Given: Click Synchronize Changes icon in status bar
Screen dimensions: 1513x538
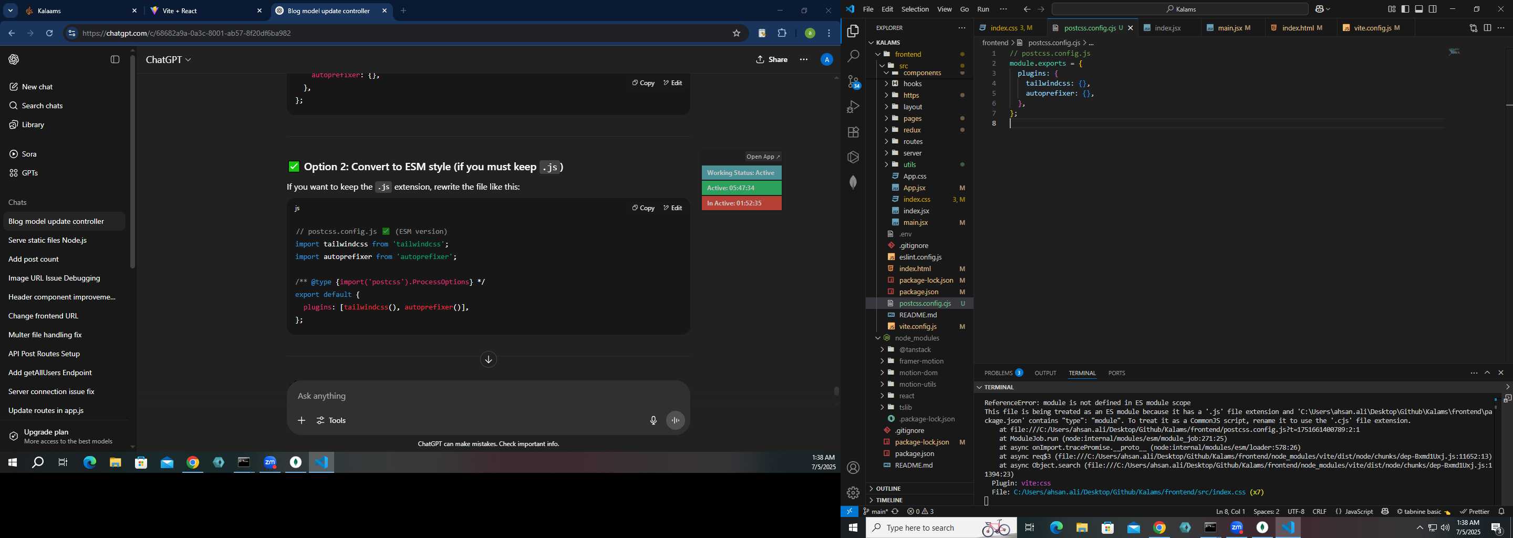Looking at the screenshot, I should click(896, 512).
